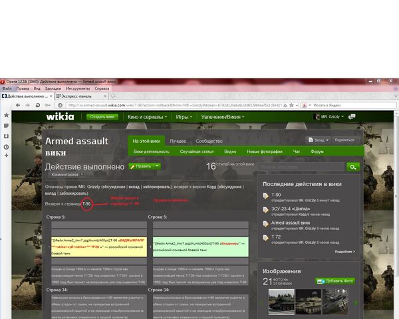Open the Вид menu
The image size is (399, 319).
tap(37, 88)
